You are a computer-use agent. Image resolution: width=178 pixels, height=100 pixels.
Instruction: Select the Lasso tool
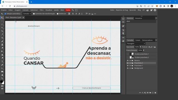[2, 24]
